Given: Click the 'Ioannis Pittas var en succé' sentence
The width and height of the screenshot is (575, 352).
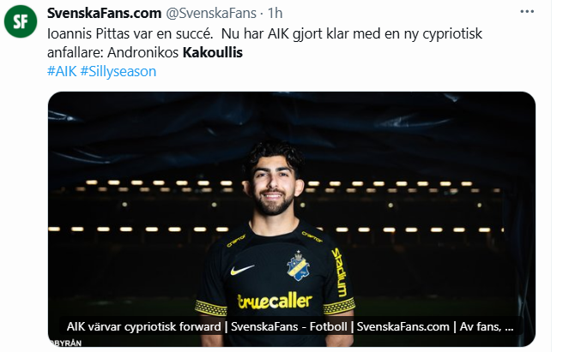Looking at the screenshot, I should 130,33.
